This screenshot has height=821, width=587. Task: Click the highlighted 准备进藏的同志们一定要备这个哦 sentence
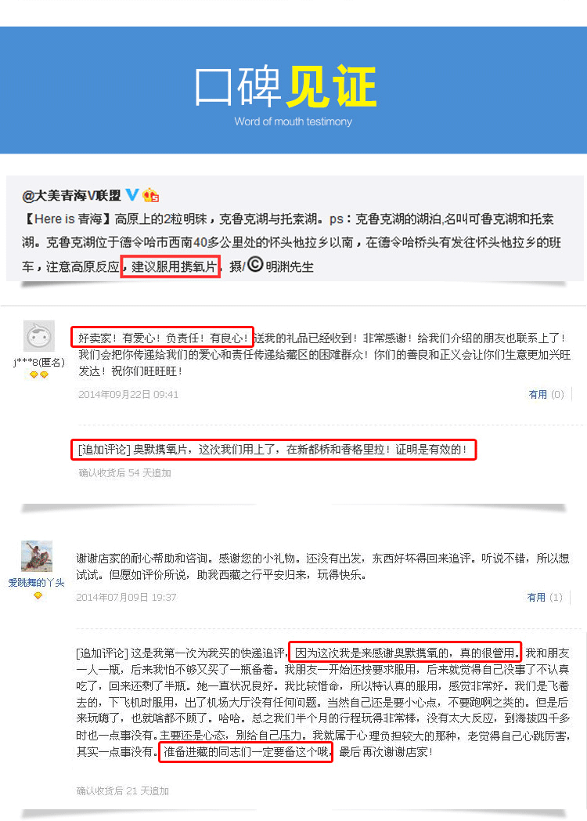246,752
